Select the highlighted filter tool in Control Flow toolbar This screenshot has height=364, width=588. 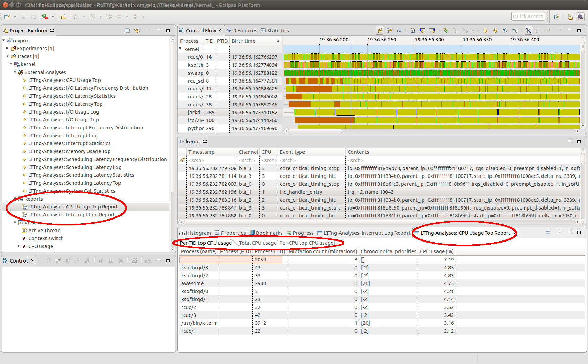(379, 30)
